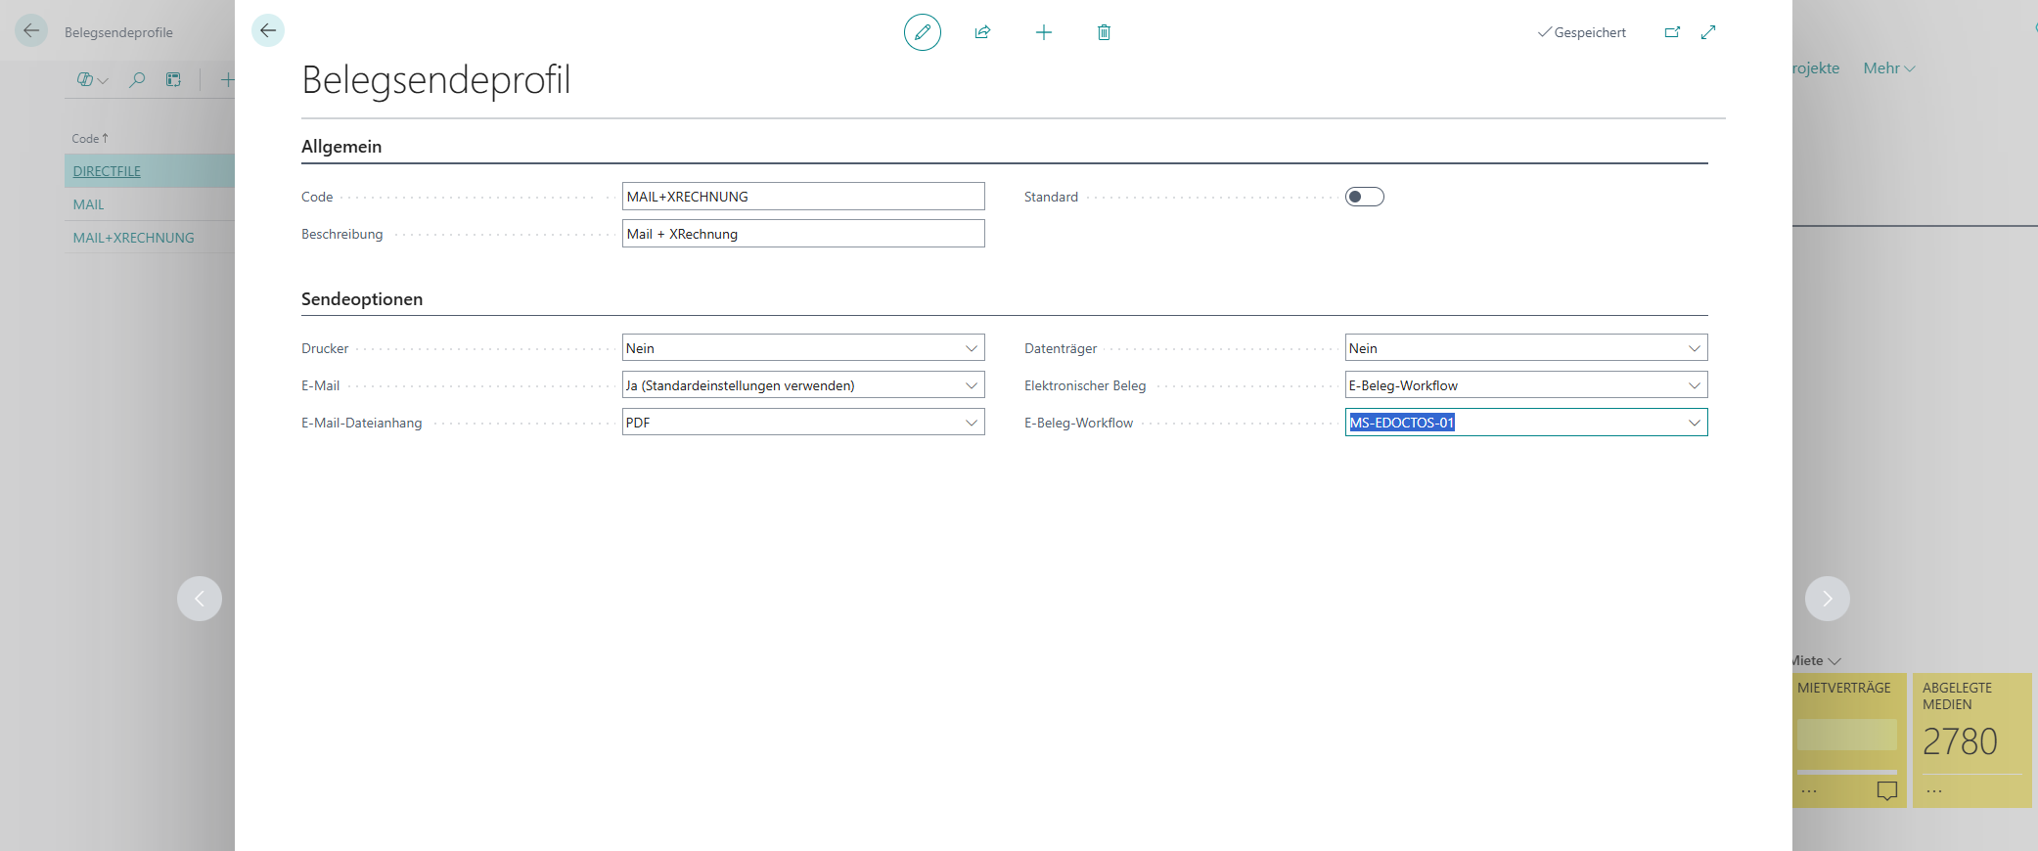Click the share icon in header
This screenshot has height=851, width=2038.
[982, 32]
